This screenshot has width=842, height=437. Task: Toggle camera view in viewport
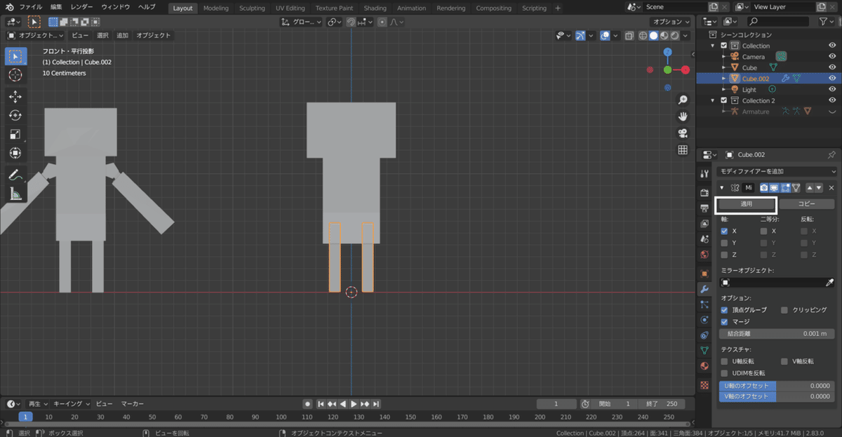point(682,133)
